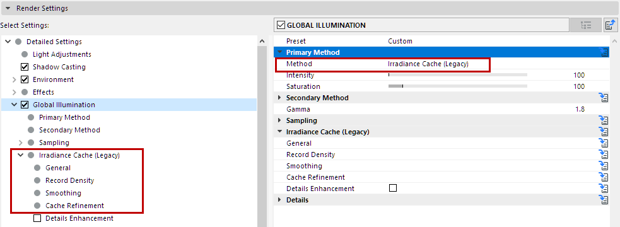Click the parameter icon on General row
Viewport: 620px width, 227px height.
[604, 143]
